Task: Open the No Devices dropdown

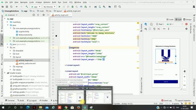Action: [50, 7]
